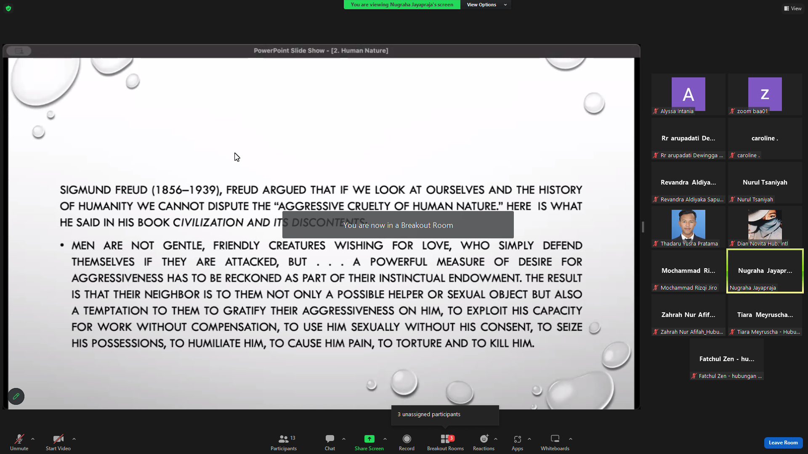Click caroline's muted microphone icon

tap(732, 156)
